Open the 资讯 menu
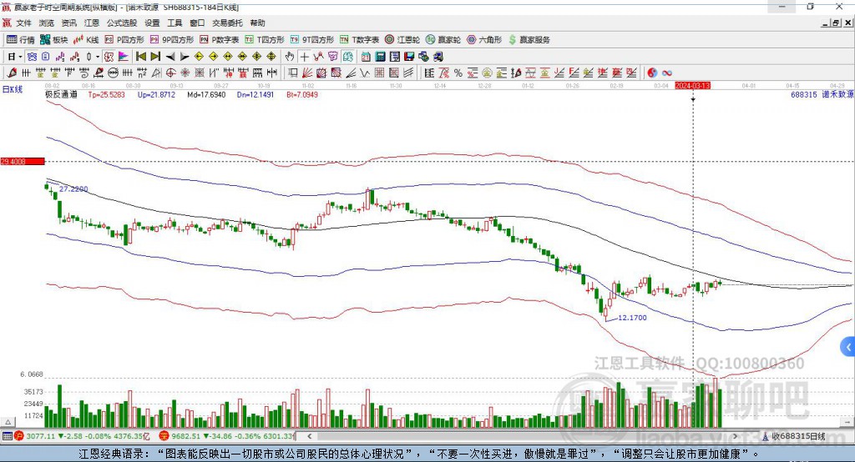The width and height of the screenshot is (855, 462). pyautogui.click(x=68, y=23)
